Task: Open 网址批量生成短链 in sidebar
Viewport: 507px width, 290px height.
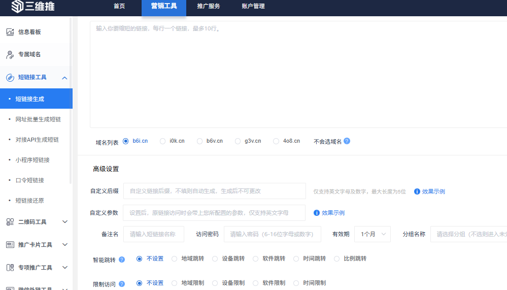Action: point(38,119)
